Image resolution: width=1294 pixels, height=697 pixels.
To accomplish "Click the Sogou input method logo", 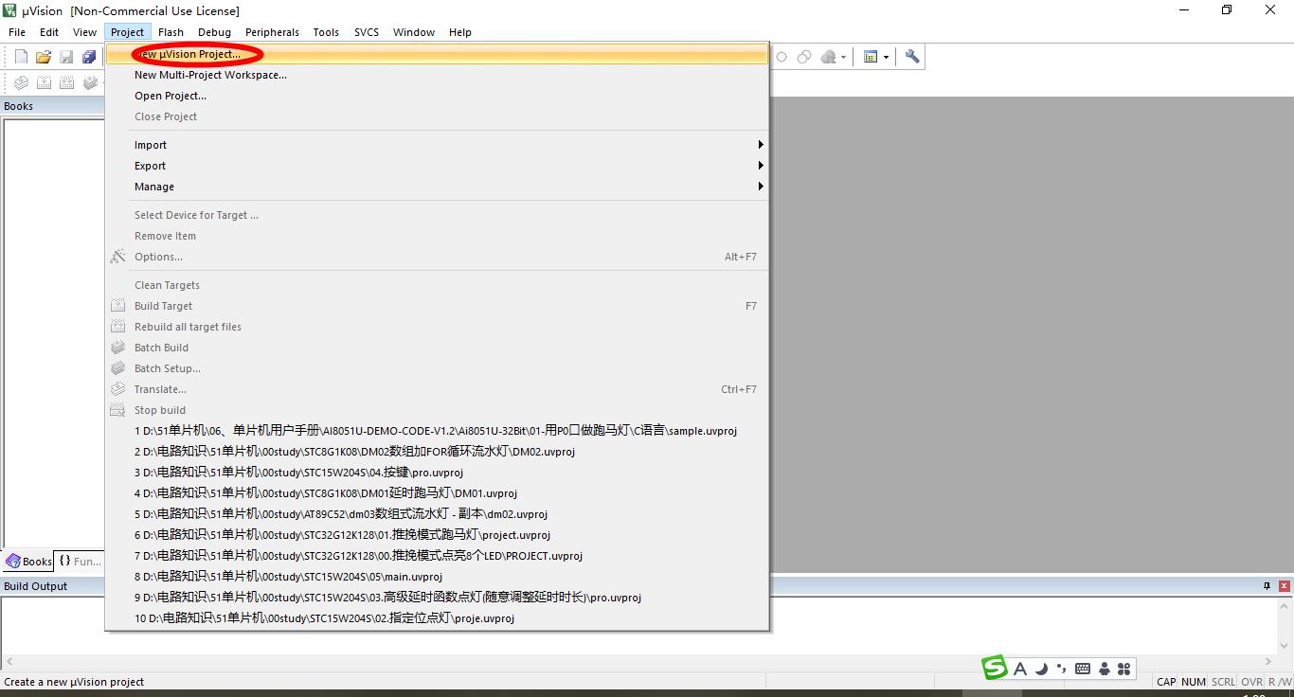I will pyautogui.click(x=995, y=668).
